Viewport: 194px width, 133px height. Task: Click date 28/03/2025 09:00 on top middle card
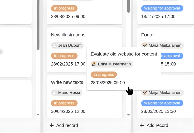(x=68, y=17)
